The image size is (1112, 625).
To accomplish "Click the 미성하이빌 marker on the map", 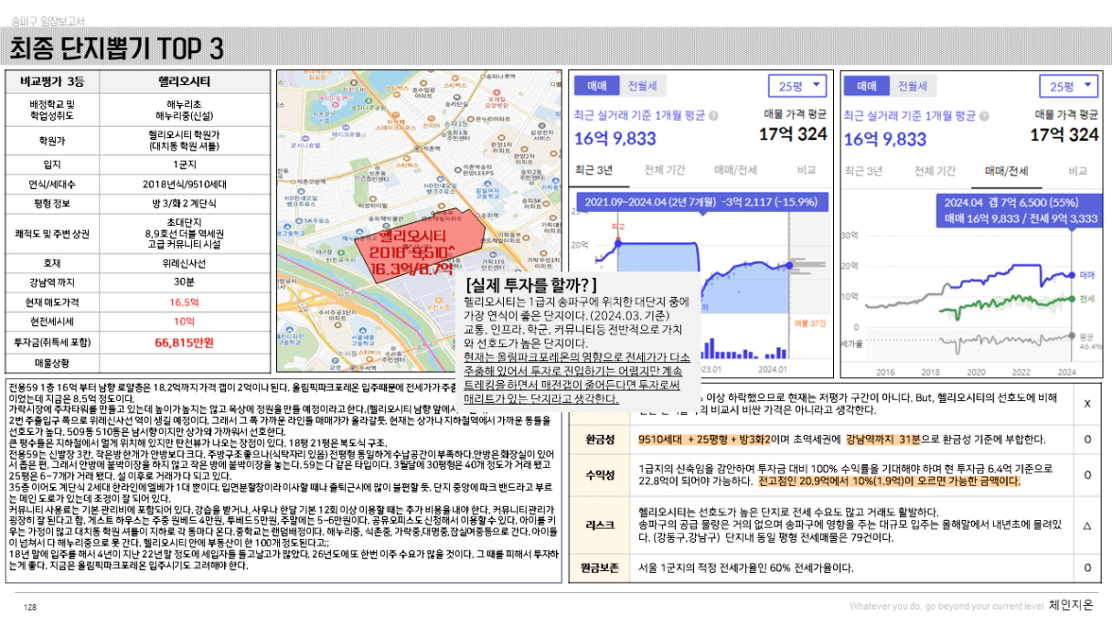I will (373, 199).
